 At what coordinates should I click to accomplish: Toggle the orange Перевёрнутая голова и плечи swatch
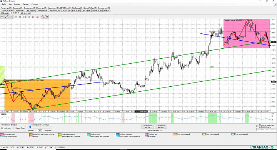coord(30,134)
